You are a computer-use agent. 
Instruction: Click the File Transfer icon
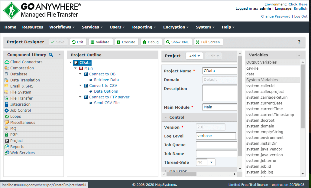pyautogui.click(x=7, y=98)
